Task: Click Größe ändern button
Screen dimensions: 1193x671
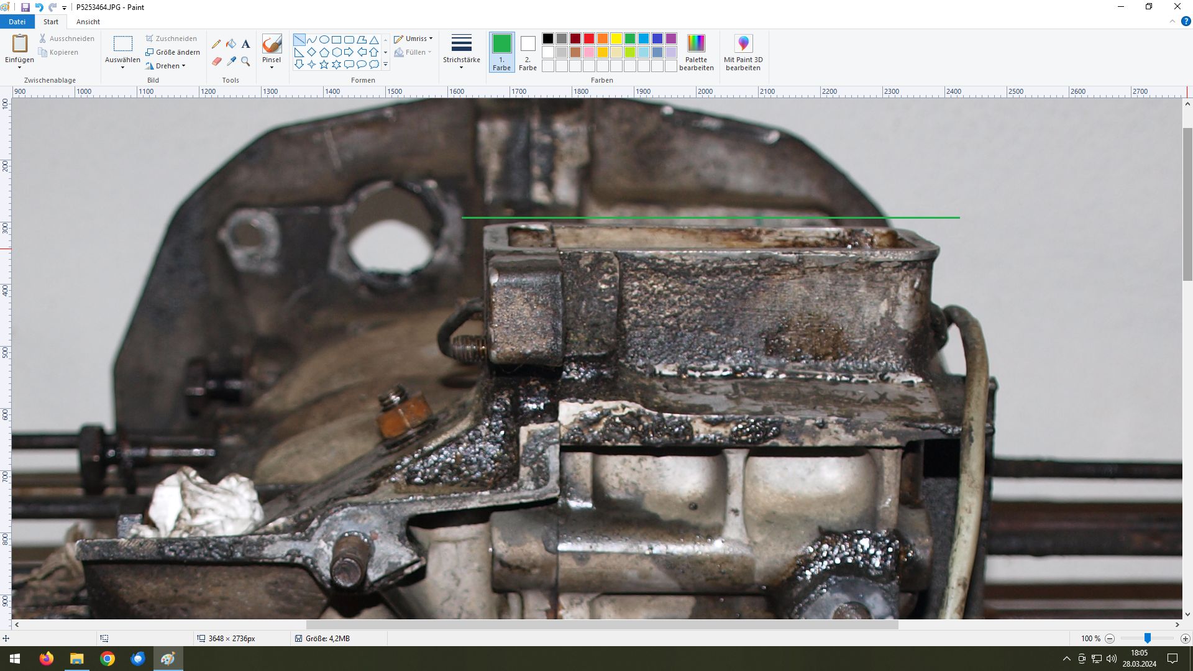Action: 173,52
